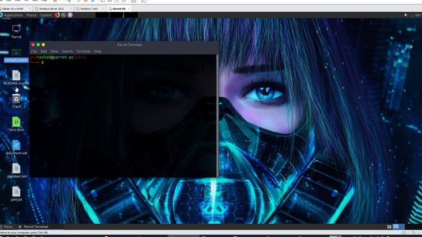
Task: Click the purple round launcher in top panel
Action: coord(70,15)
